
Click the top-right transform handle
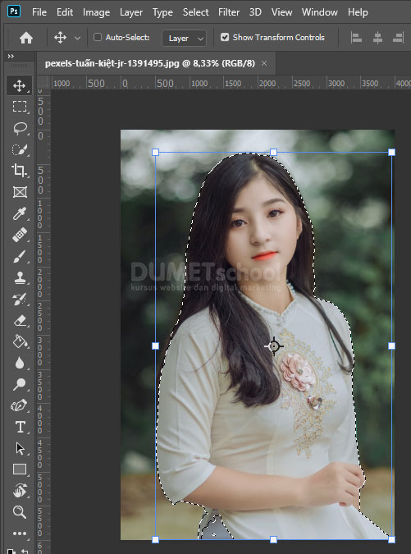pyautogui.click(x=391, y=153)
